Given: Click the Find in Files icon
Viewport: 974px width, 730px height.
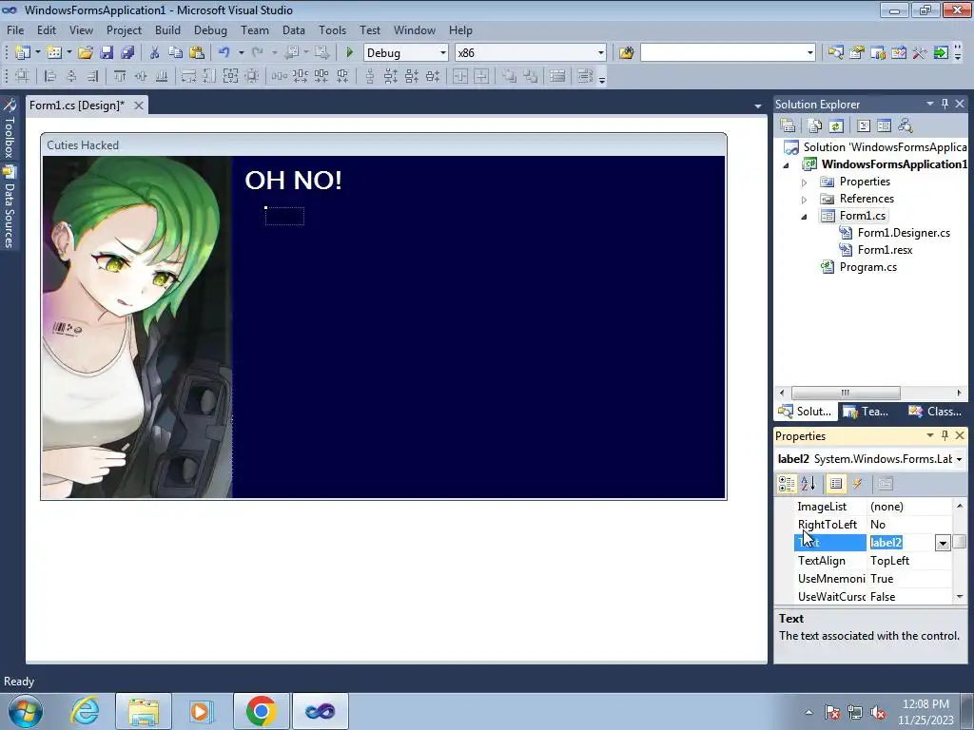Looking at the screenshot, I should coord(626,53).
